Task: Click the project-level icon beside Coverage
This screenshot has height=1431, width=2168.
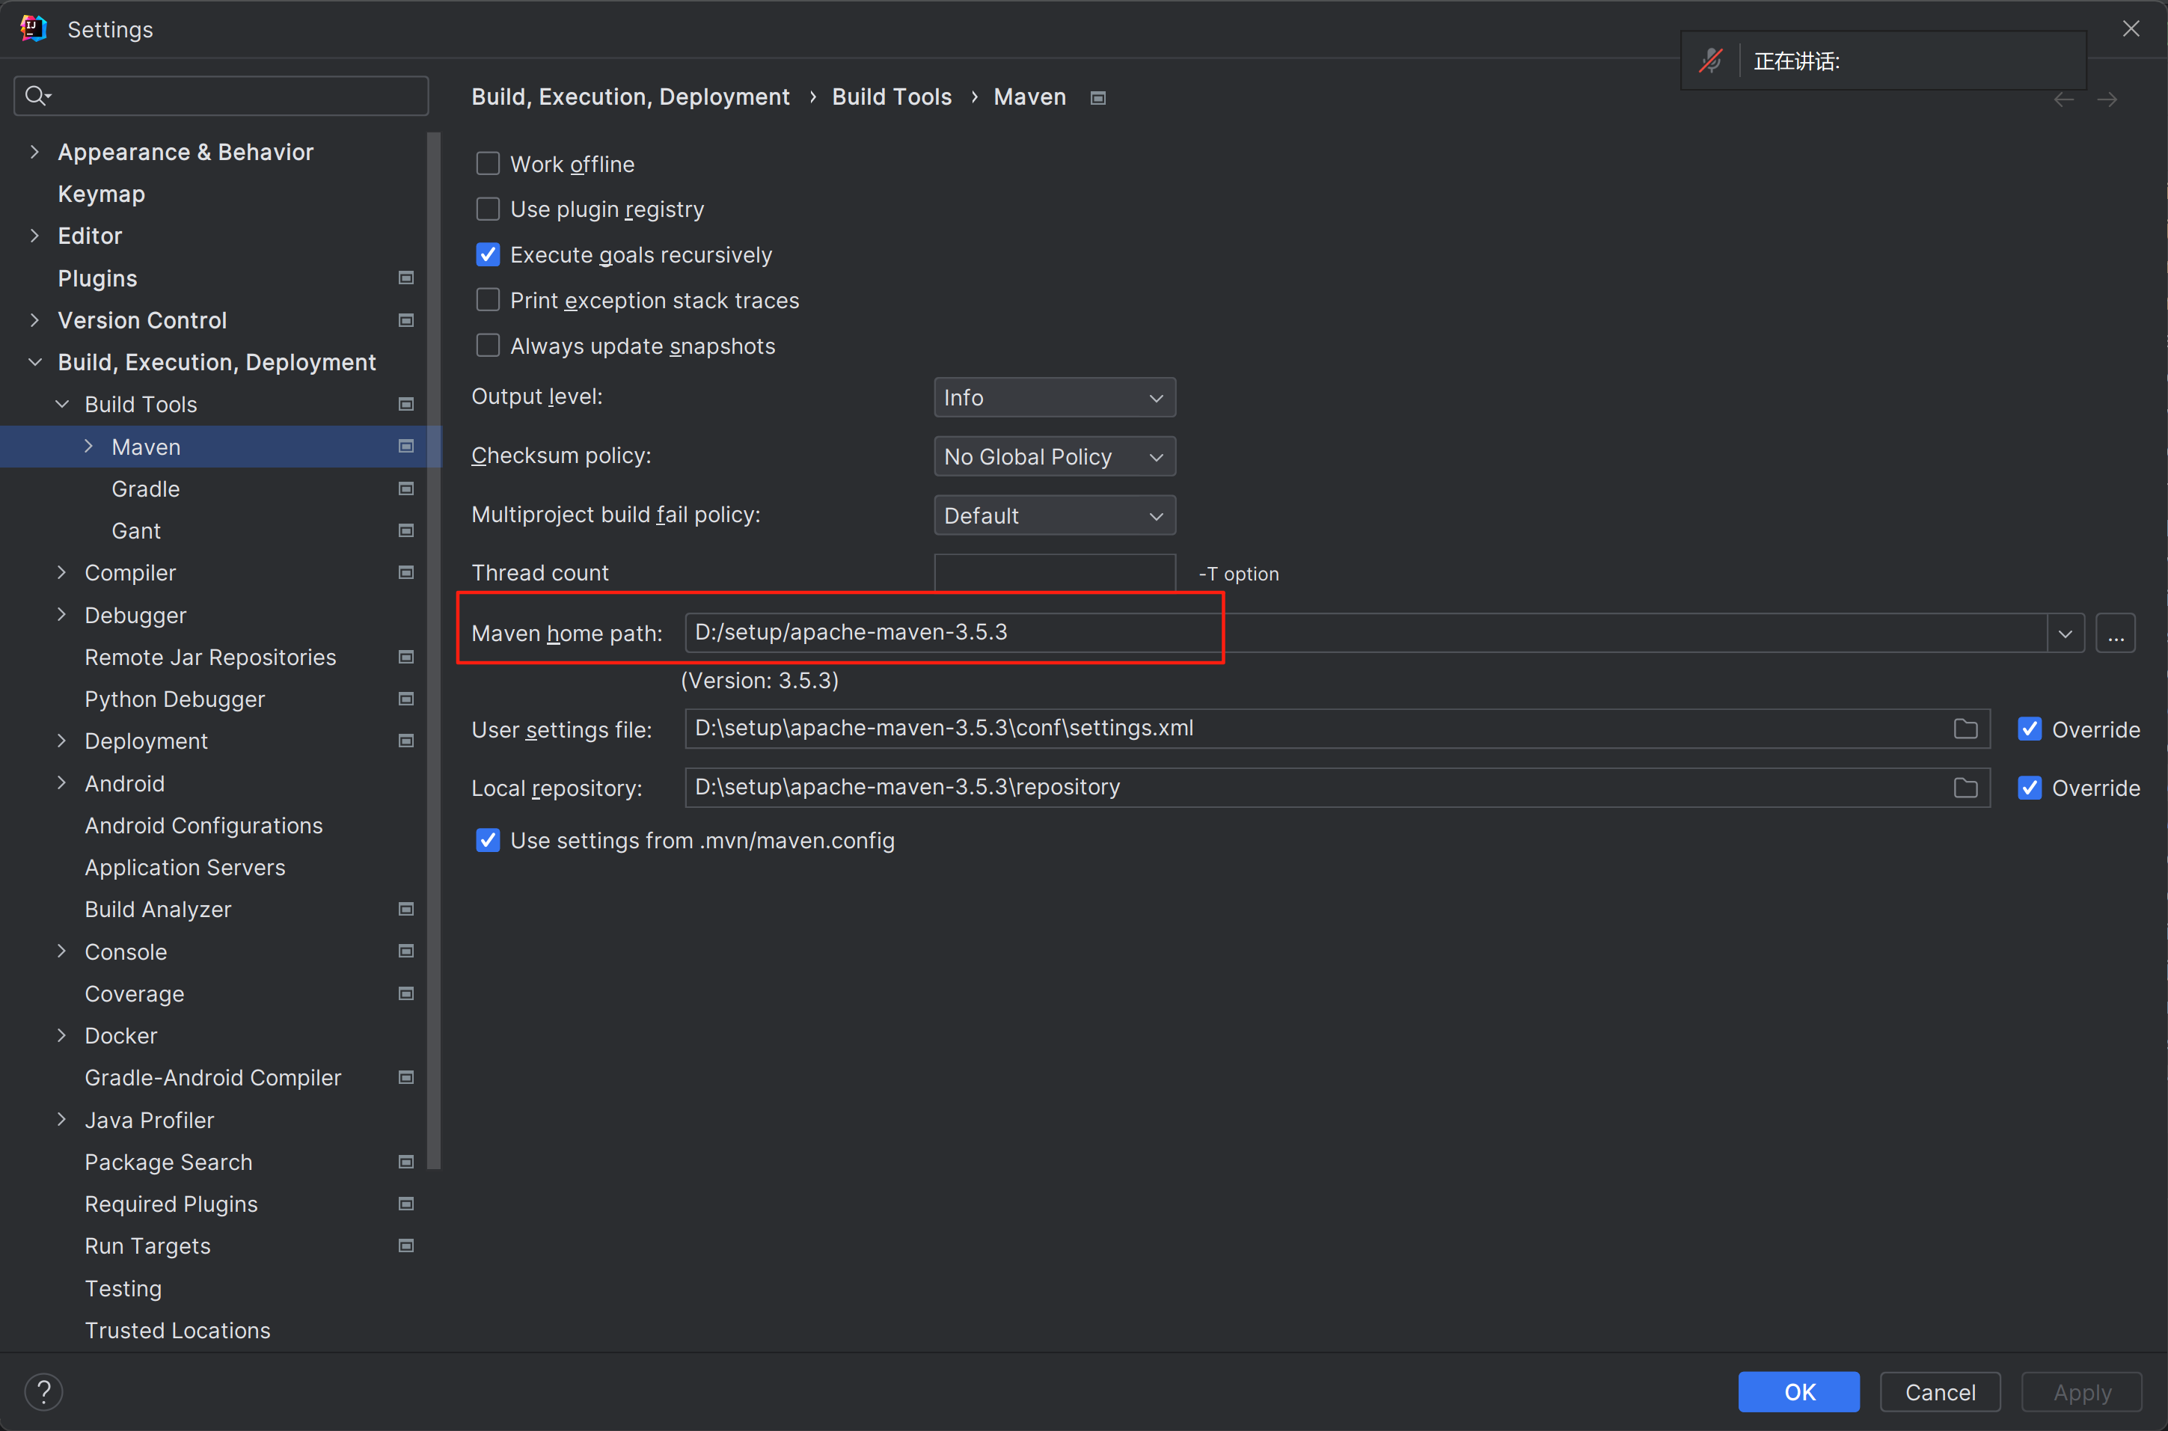Action: (x=406, y=993)
